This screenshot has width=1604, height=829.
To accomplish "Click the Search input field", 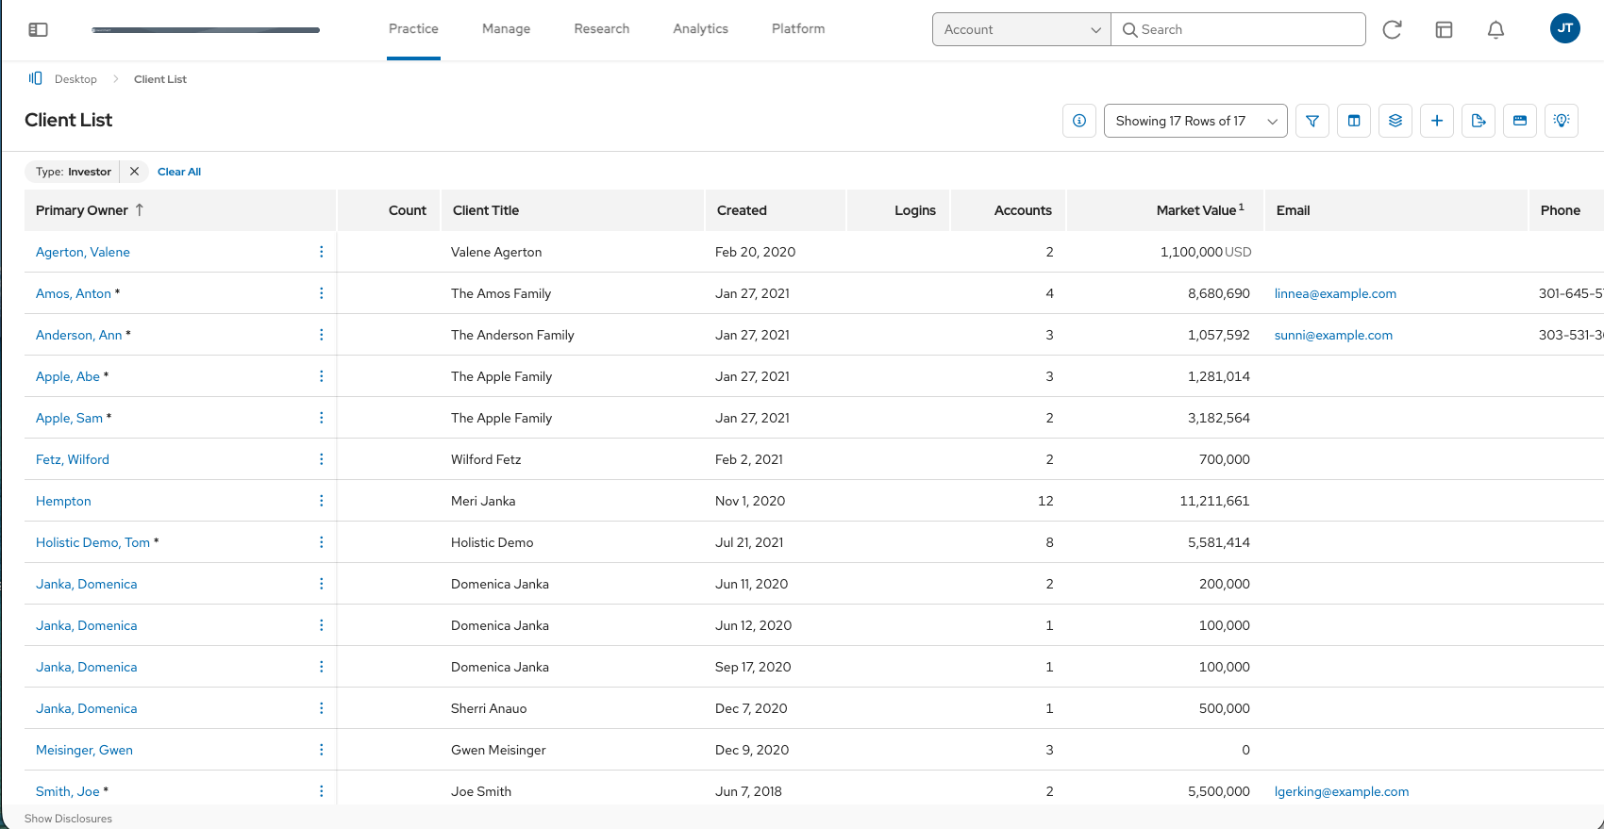I will point(1238,29).
